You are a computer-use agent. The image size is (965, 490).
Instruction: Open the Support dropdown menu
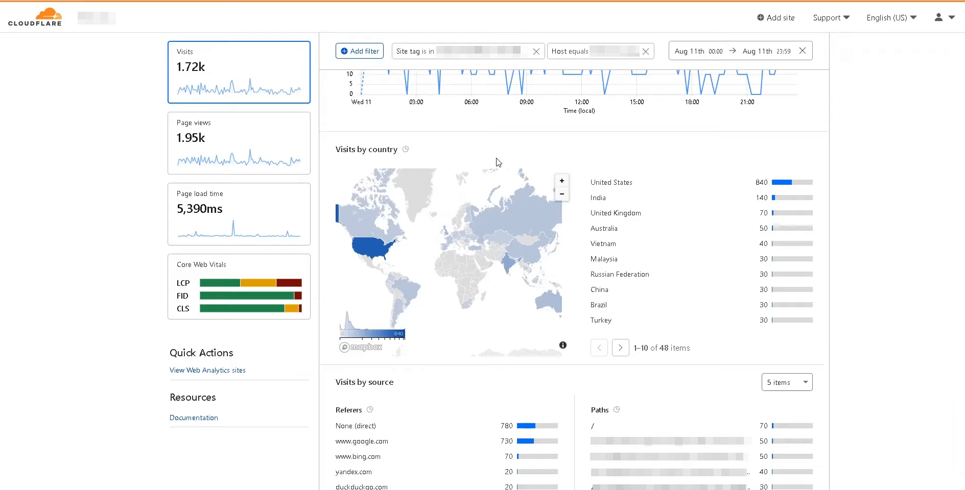(831, 18)
